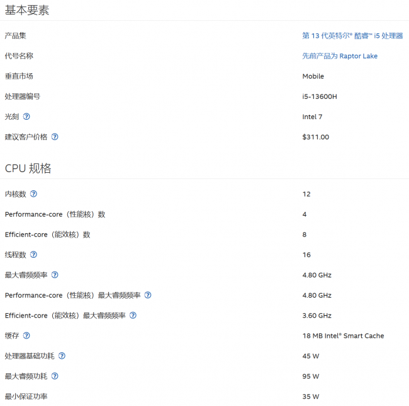
Task: Click the processor number i5-13600H
Action: click(320, 96)
